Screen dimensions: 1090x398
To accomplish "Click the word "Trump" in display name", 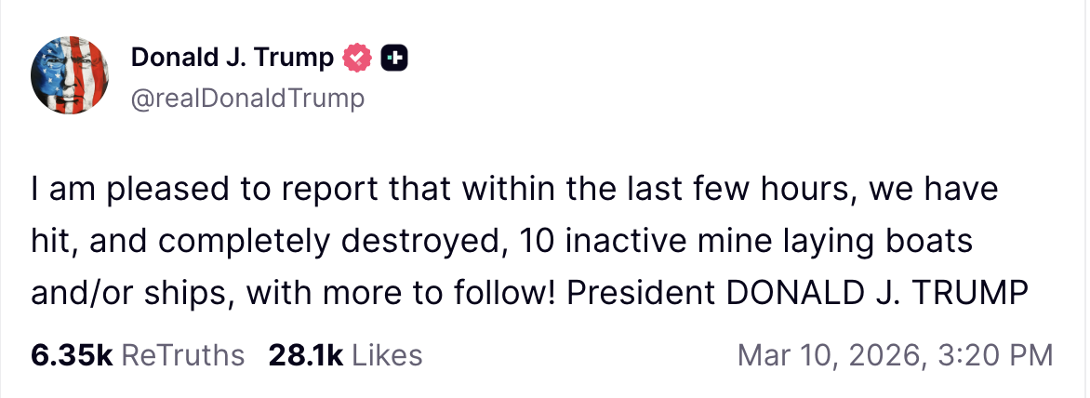I will [294, 59].
